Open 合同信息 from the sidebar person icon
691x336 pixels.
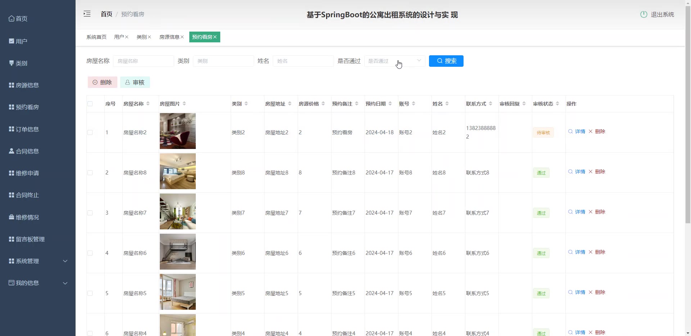12,151
